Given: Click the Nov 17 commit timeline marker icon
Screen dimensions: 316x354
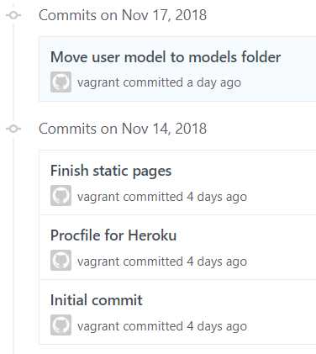Looking at the screenshot, I should click(x=13, y=15).
